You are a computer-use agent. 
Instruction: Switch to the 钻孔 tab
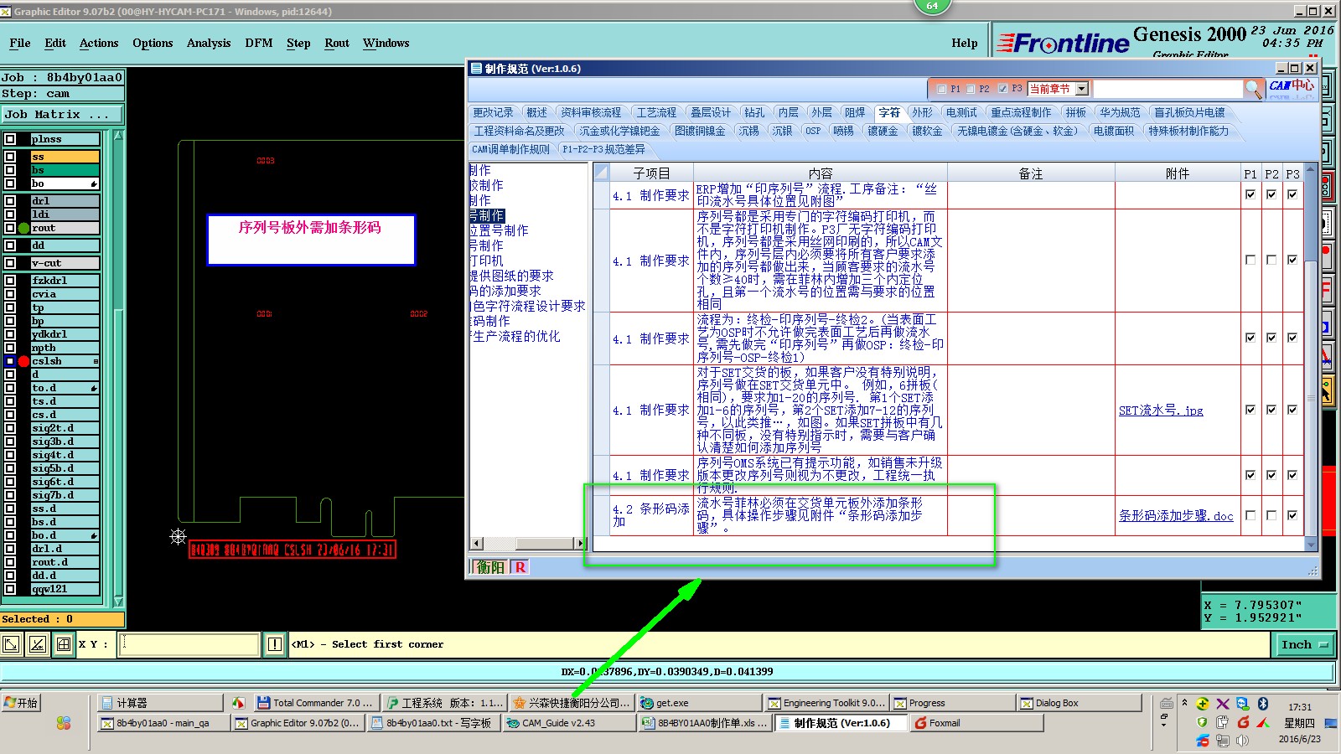pyautogui.click(x=754, y=112)
